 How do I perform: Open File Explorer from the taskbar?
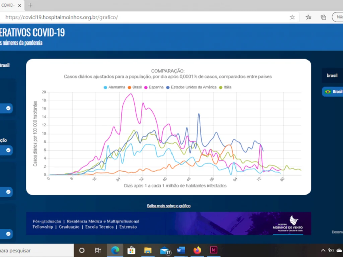click(x=148, y=250)
